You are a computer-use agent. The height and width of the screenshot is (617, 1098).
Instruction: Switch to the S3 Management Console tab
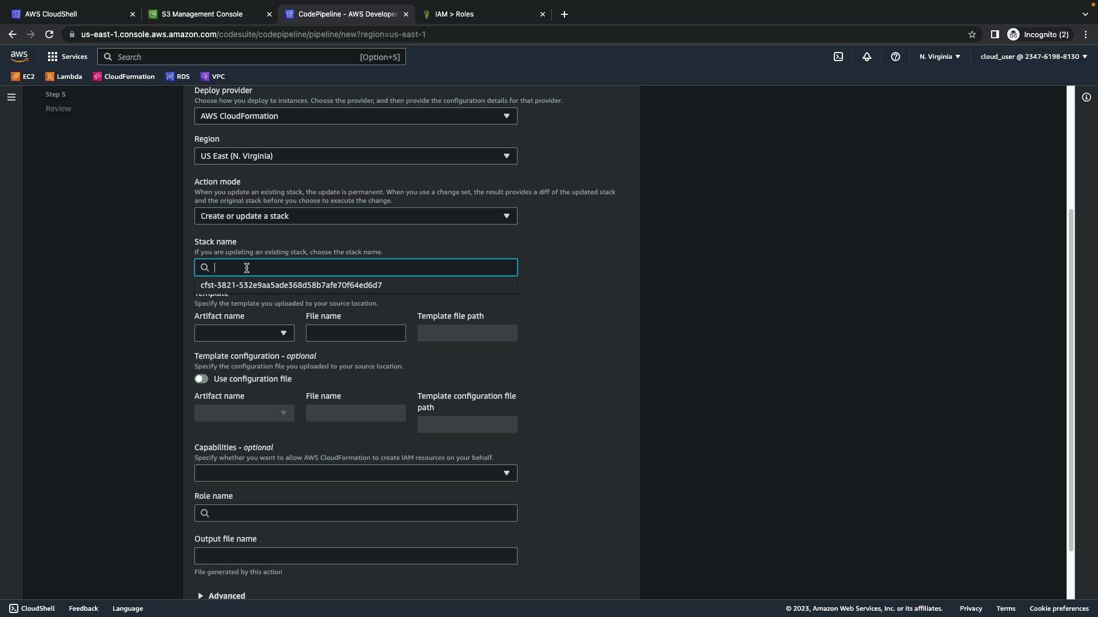point(202,14)
